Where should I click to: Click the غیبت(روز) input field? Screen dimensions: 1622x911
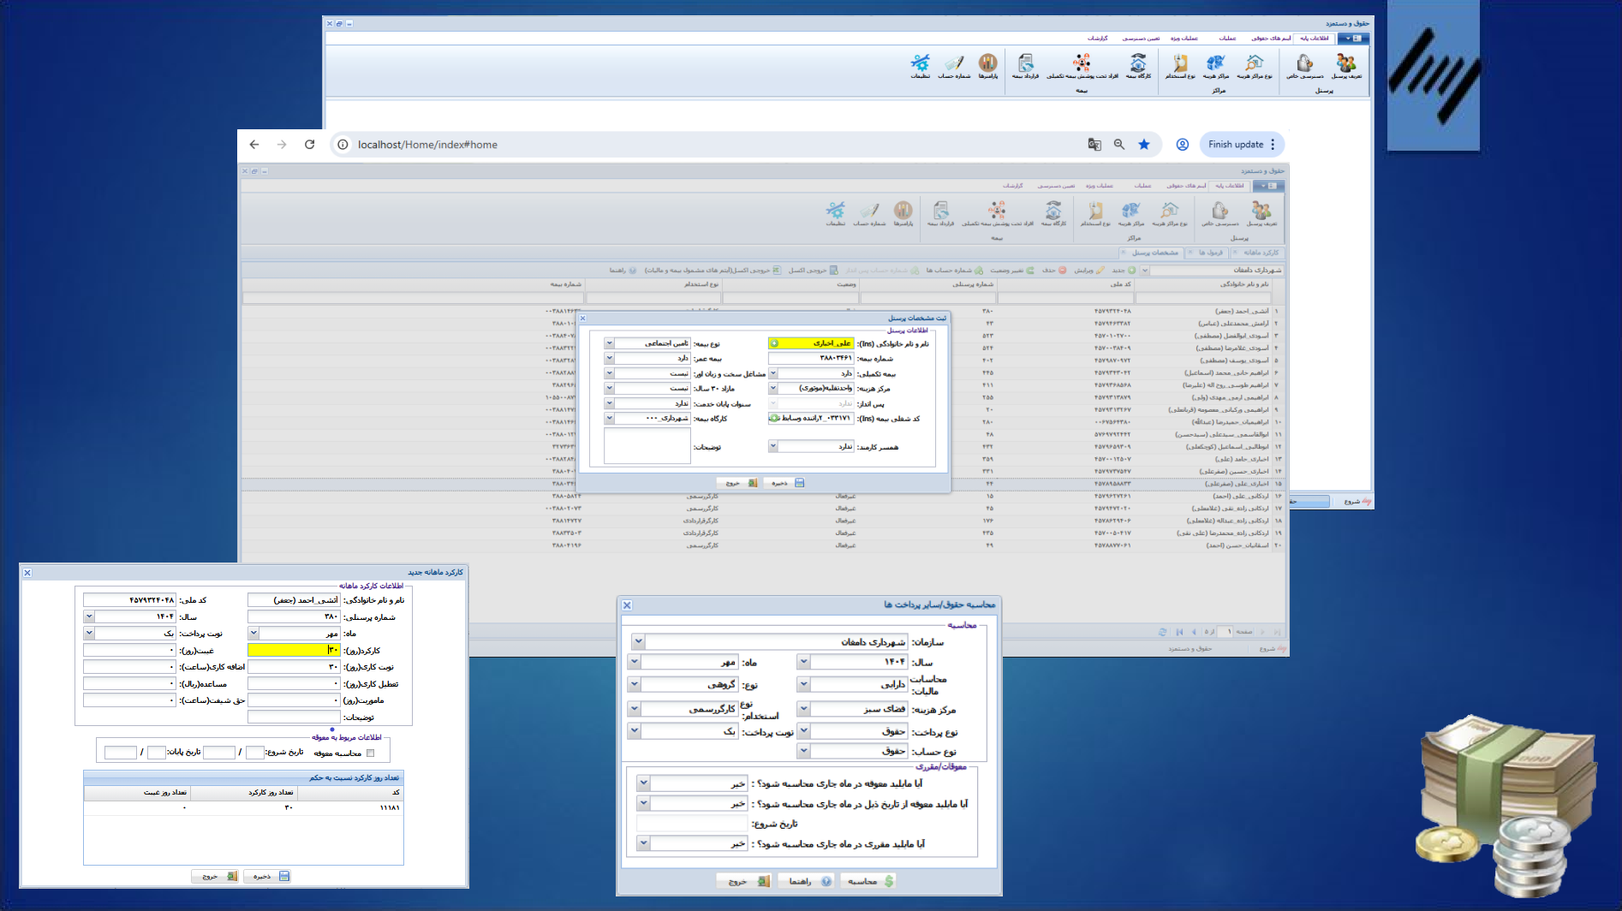pyautogui.click(x=129, y=651)
